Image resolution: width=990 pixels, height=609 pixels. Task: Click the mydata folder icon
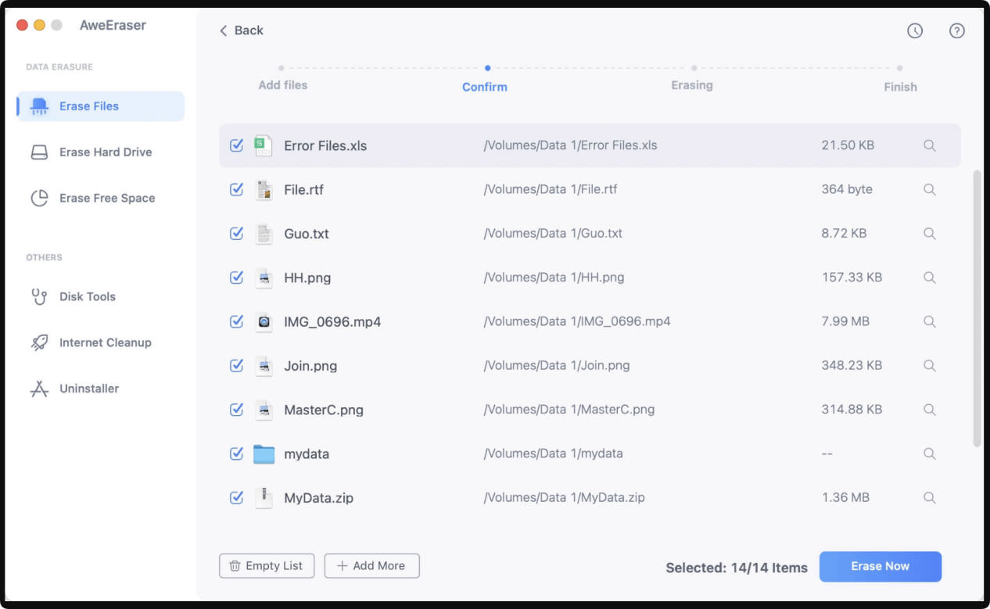pos(264,454)
